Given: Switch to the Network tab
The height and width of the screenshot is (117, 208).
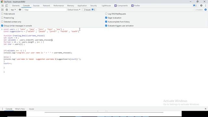Looking at the screenshot, I should [x=46, y=6].
